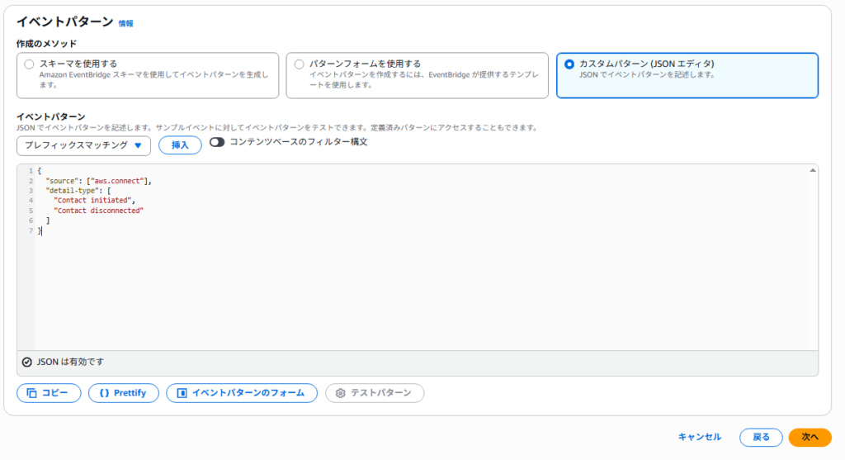Click the copy icon on コピー button
Image resolution: width=845 pixels, height=460 pixels.
point(32,393)
